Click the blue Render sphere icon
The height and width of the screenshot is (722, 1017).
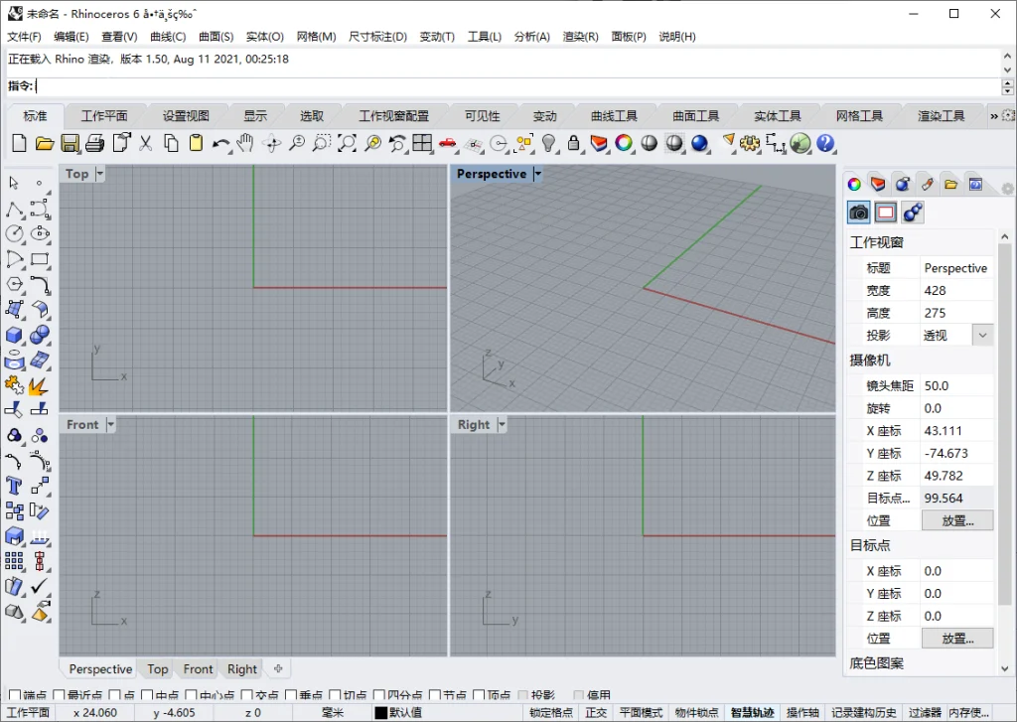coord(699,143)
